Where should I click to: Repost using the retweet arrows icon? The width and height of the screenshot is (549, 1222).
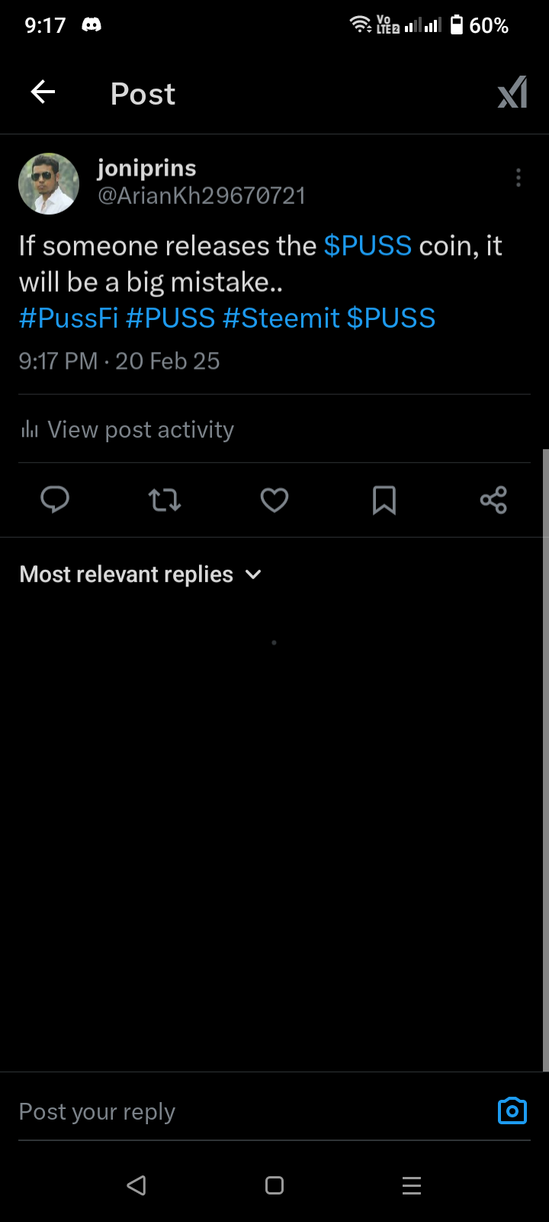(x=165, y=500)
